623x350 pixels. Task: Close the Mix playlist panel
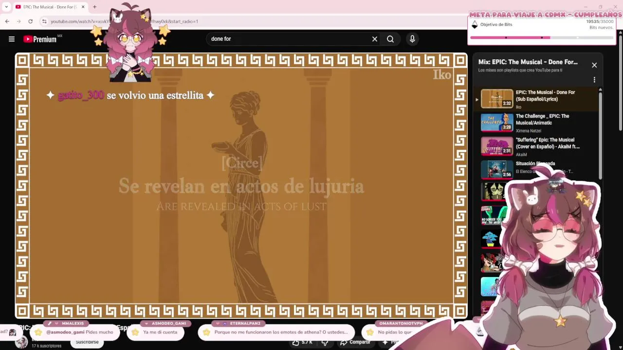pyautogui.click(x=594, y=65)
